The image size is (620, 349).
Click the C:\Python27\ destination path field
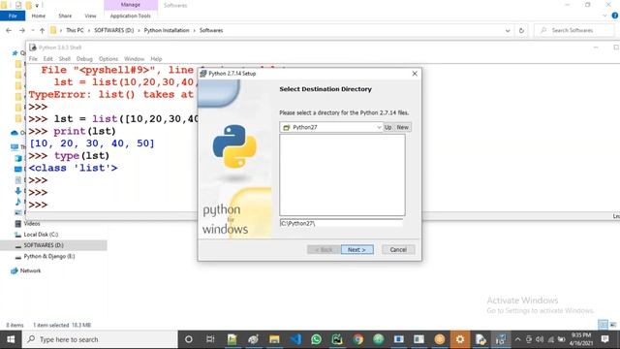click(x=341, y=224)
